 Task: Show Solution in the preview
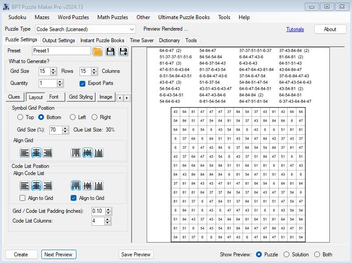(x=286, y=255)
